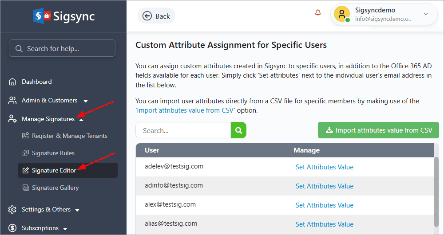Click the user list vertical scrollbar
The width and height of the screenshot is (444, 235).
[436, 191]
